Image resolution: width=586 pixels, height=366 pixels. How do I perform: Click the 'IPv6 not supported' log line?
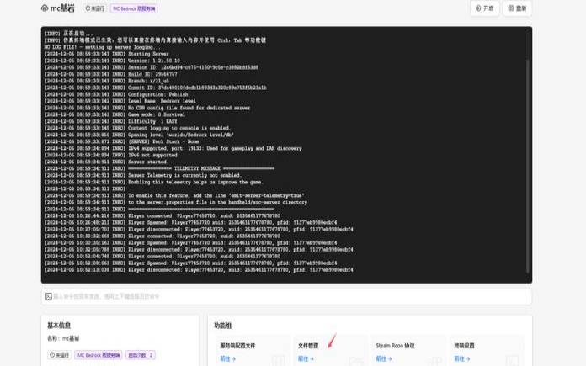111,155
